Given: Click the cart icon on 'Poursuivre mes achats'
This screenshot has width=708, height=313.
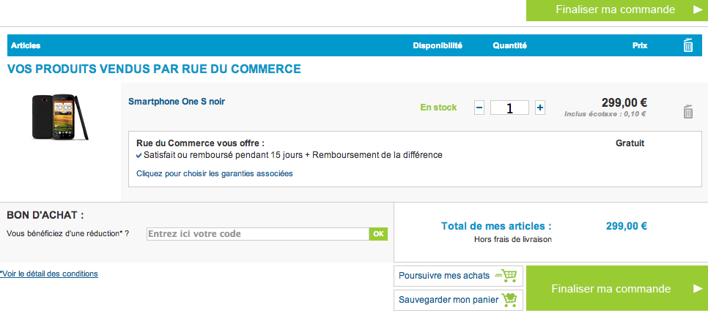Looking at the screenshot, I should click(506, 275).
